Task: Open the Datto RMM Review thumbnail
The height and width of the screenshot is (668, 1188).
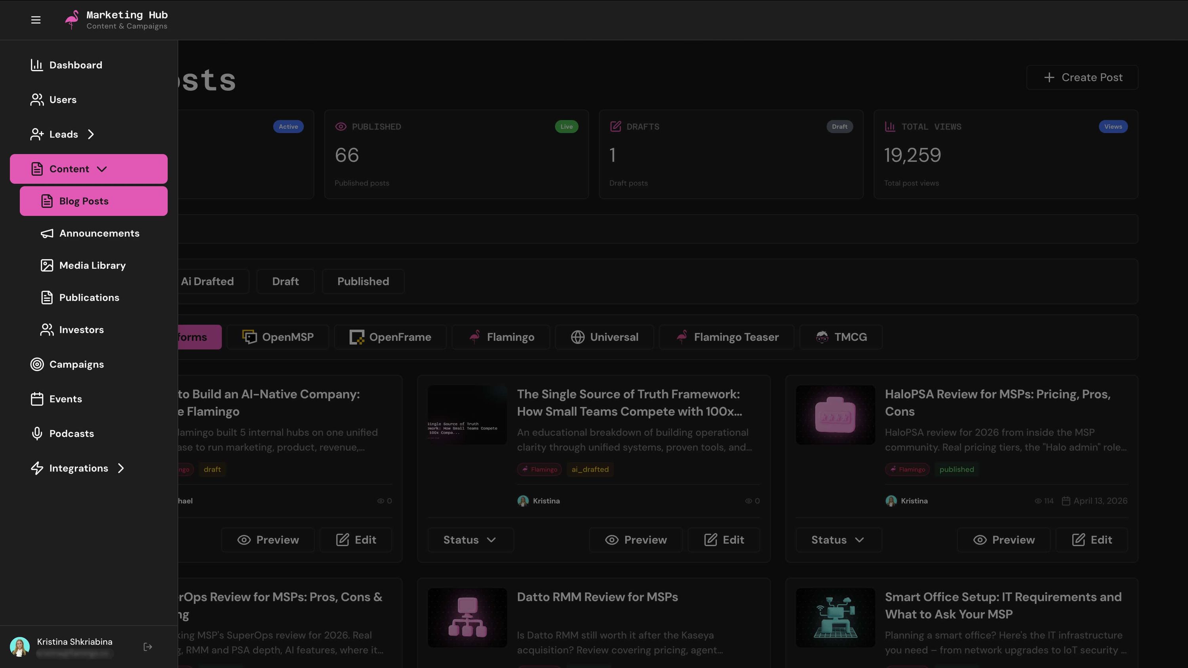Action: (x=467, y=618)
